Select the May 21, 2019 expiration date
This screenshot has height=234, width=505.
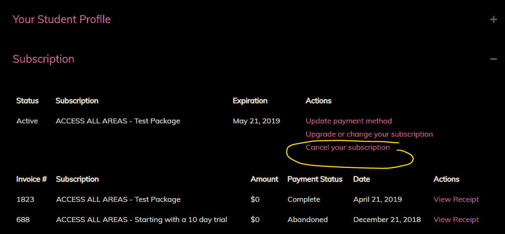point(256,121)
